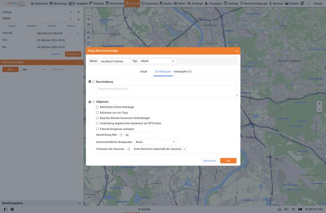Click the sidebar panel layout icon bottom left
This screenshot has width=326, height=213.
[6, 209]
